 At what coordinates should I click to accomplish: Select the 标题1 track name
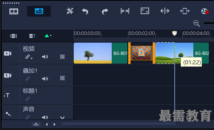(30, 91)
